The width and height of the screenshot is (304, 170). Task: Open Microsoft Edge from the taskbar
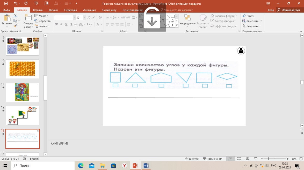[81, 166]
